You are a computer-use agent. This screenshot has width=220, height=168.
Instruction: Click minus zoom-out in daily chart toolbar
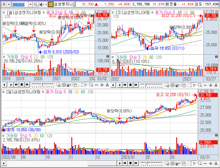205,163
